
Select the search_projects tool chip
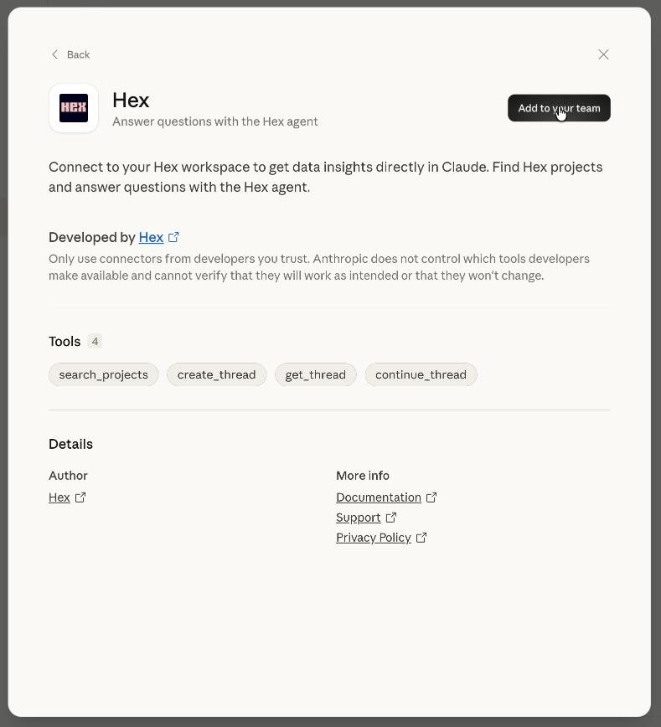[103, 374]
